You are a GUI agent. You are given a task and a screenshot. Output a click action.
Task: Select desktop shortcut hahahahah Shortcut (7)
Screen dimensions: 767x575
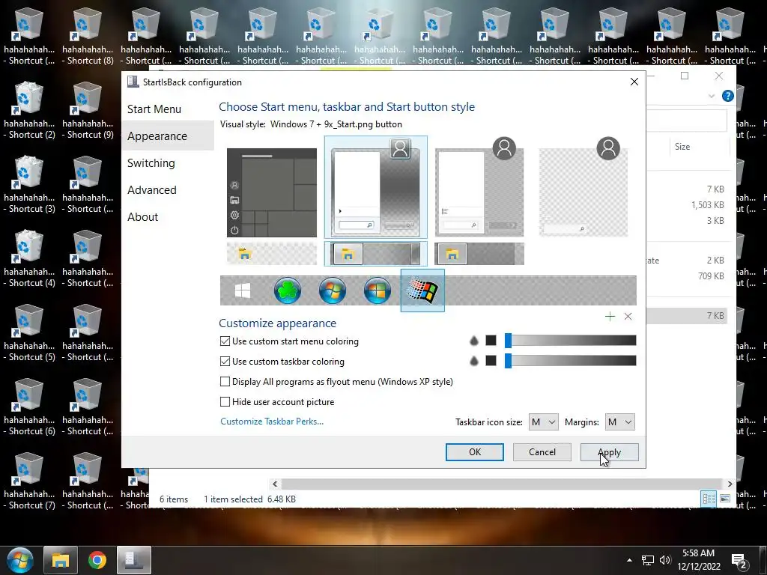pyautogui.click(x=29, y=481)
